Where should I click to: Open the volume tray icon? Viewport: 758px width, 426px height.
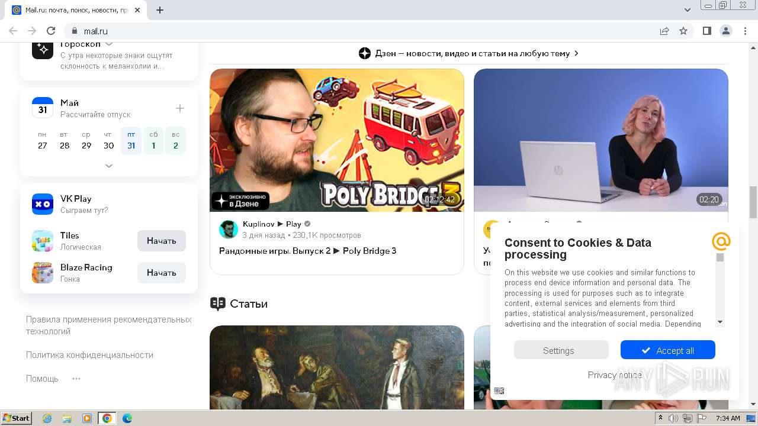point(673,418)
